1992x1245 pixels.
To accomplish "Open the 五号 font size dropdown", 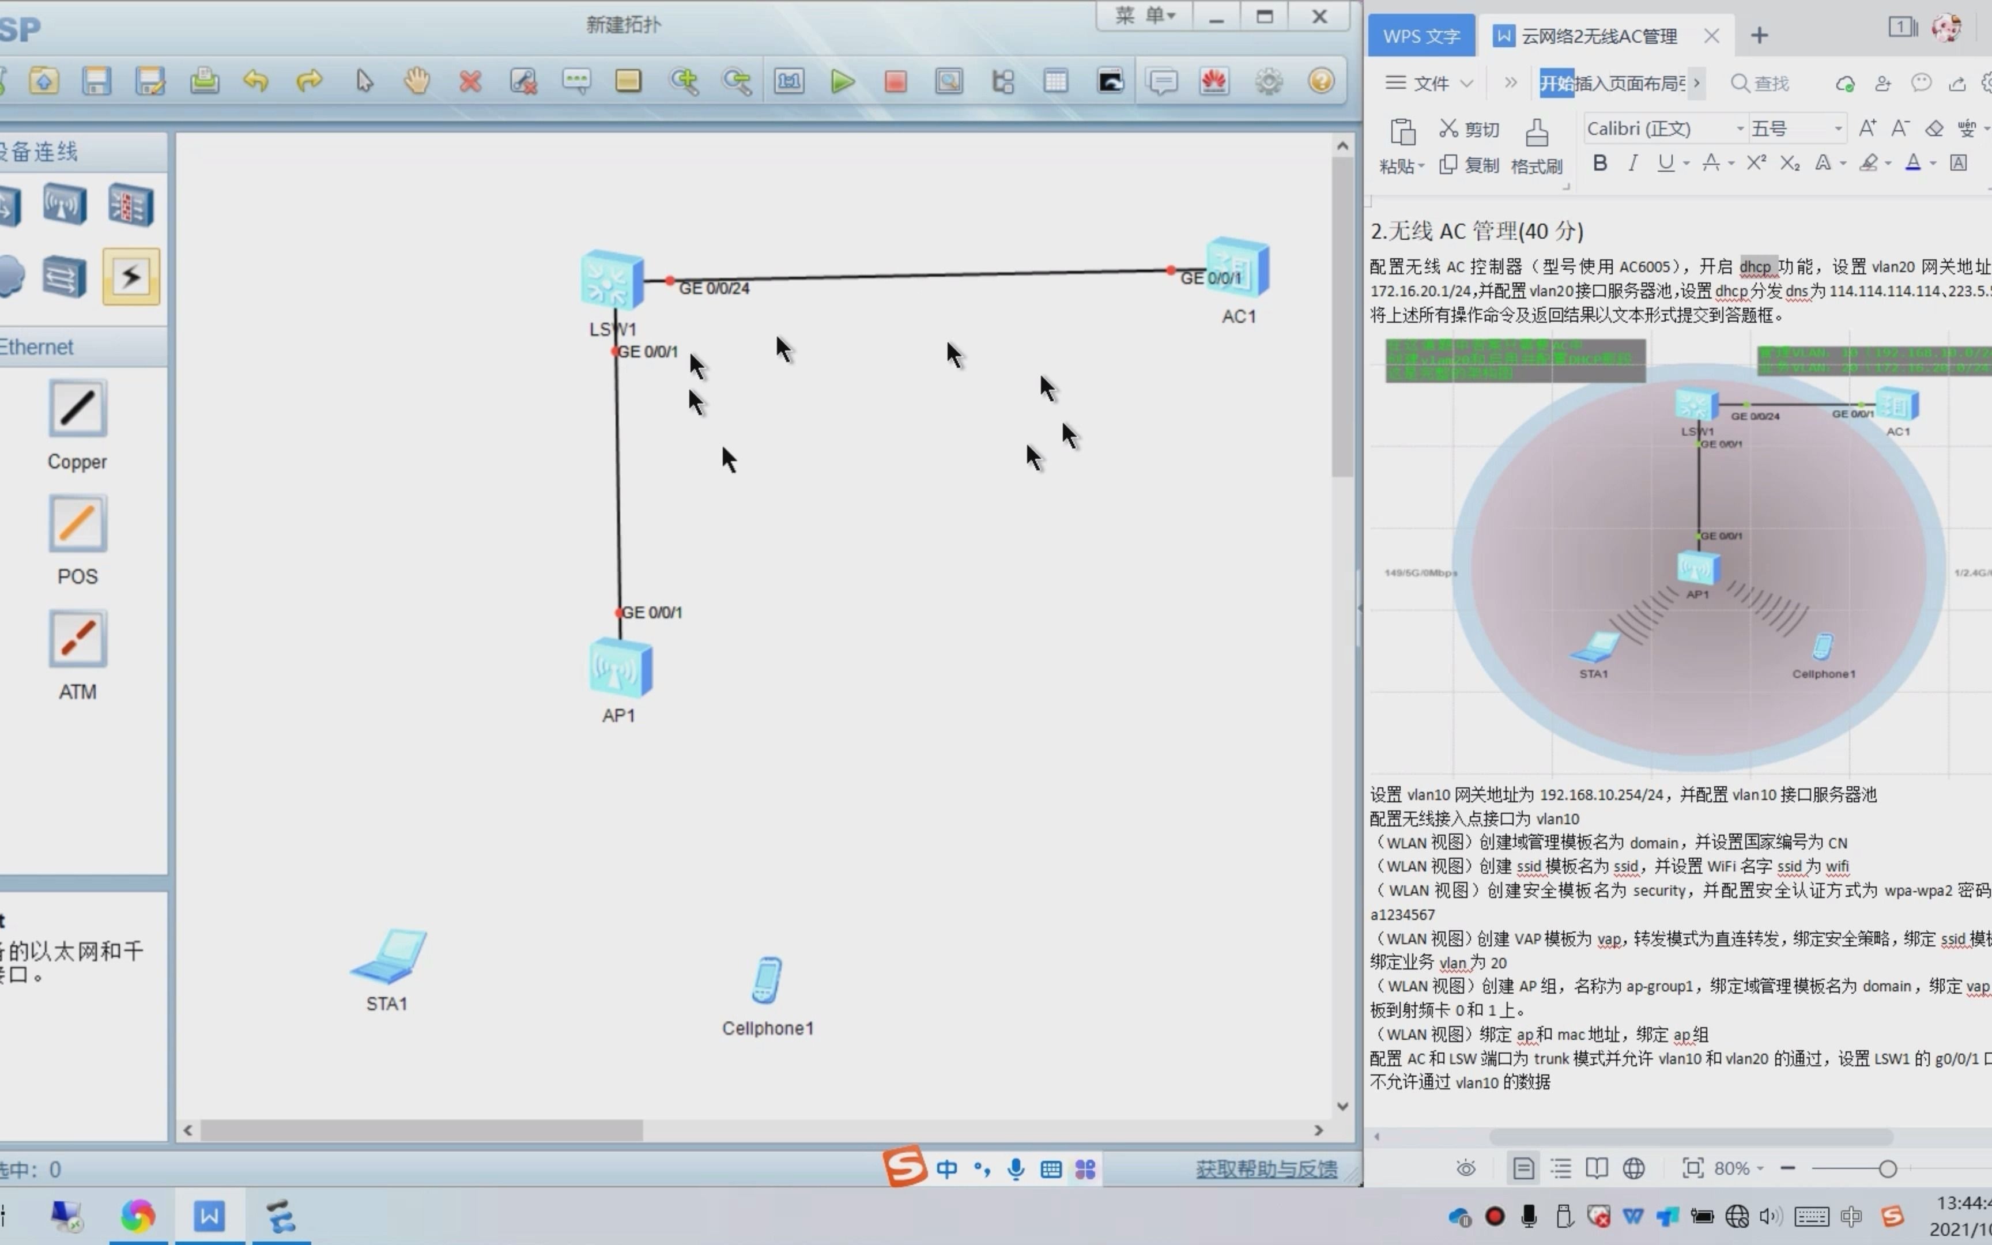I will point(1838,129).
